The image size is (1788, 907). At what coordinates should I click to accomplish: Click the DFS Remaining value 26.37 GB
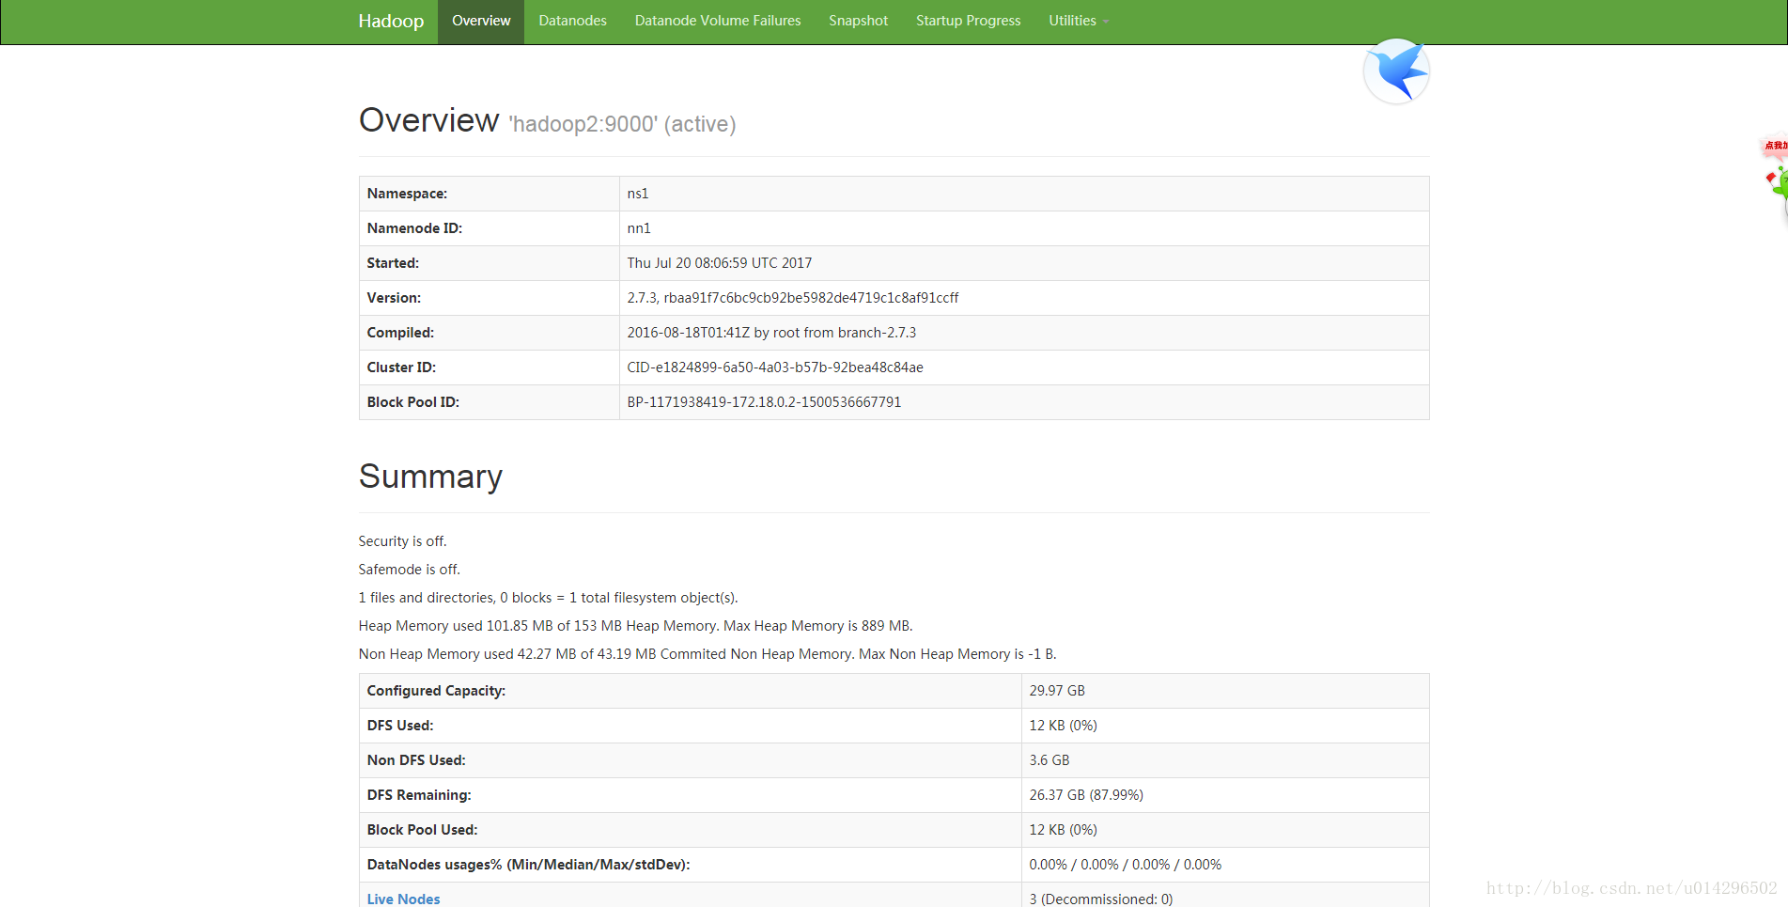click(x=1086, y=795)
